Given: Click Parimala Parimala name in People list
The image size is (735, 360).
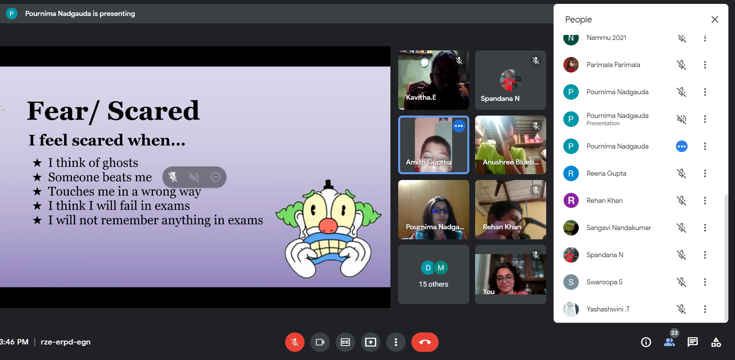Looking at the screenshot, I should pyautogui.click(x=613, y=65).
